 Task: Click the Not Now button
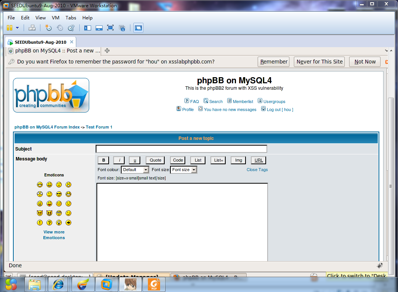click(x=365, y=62)
